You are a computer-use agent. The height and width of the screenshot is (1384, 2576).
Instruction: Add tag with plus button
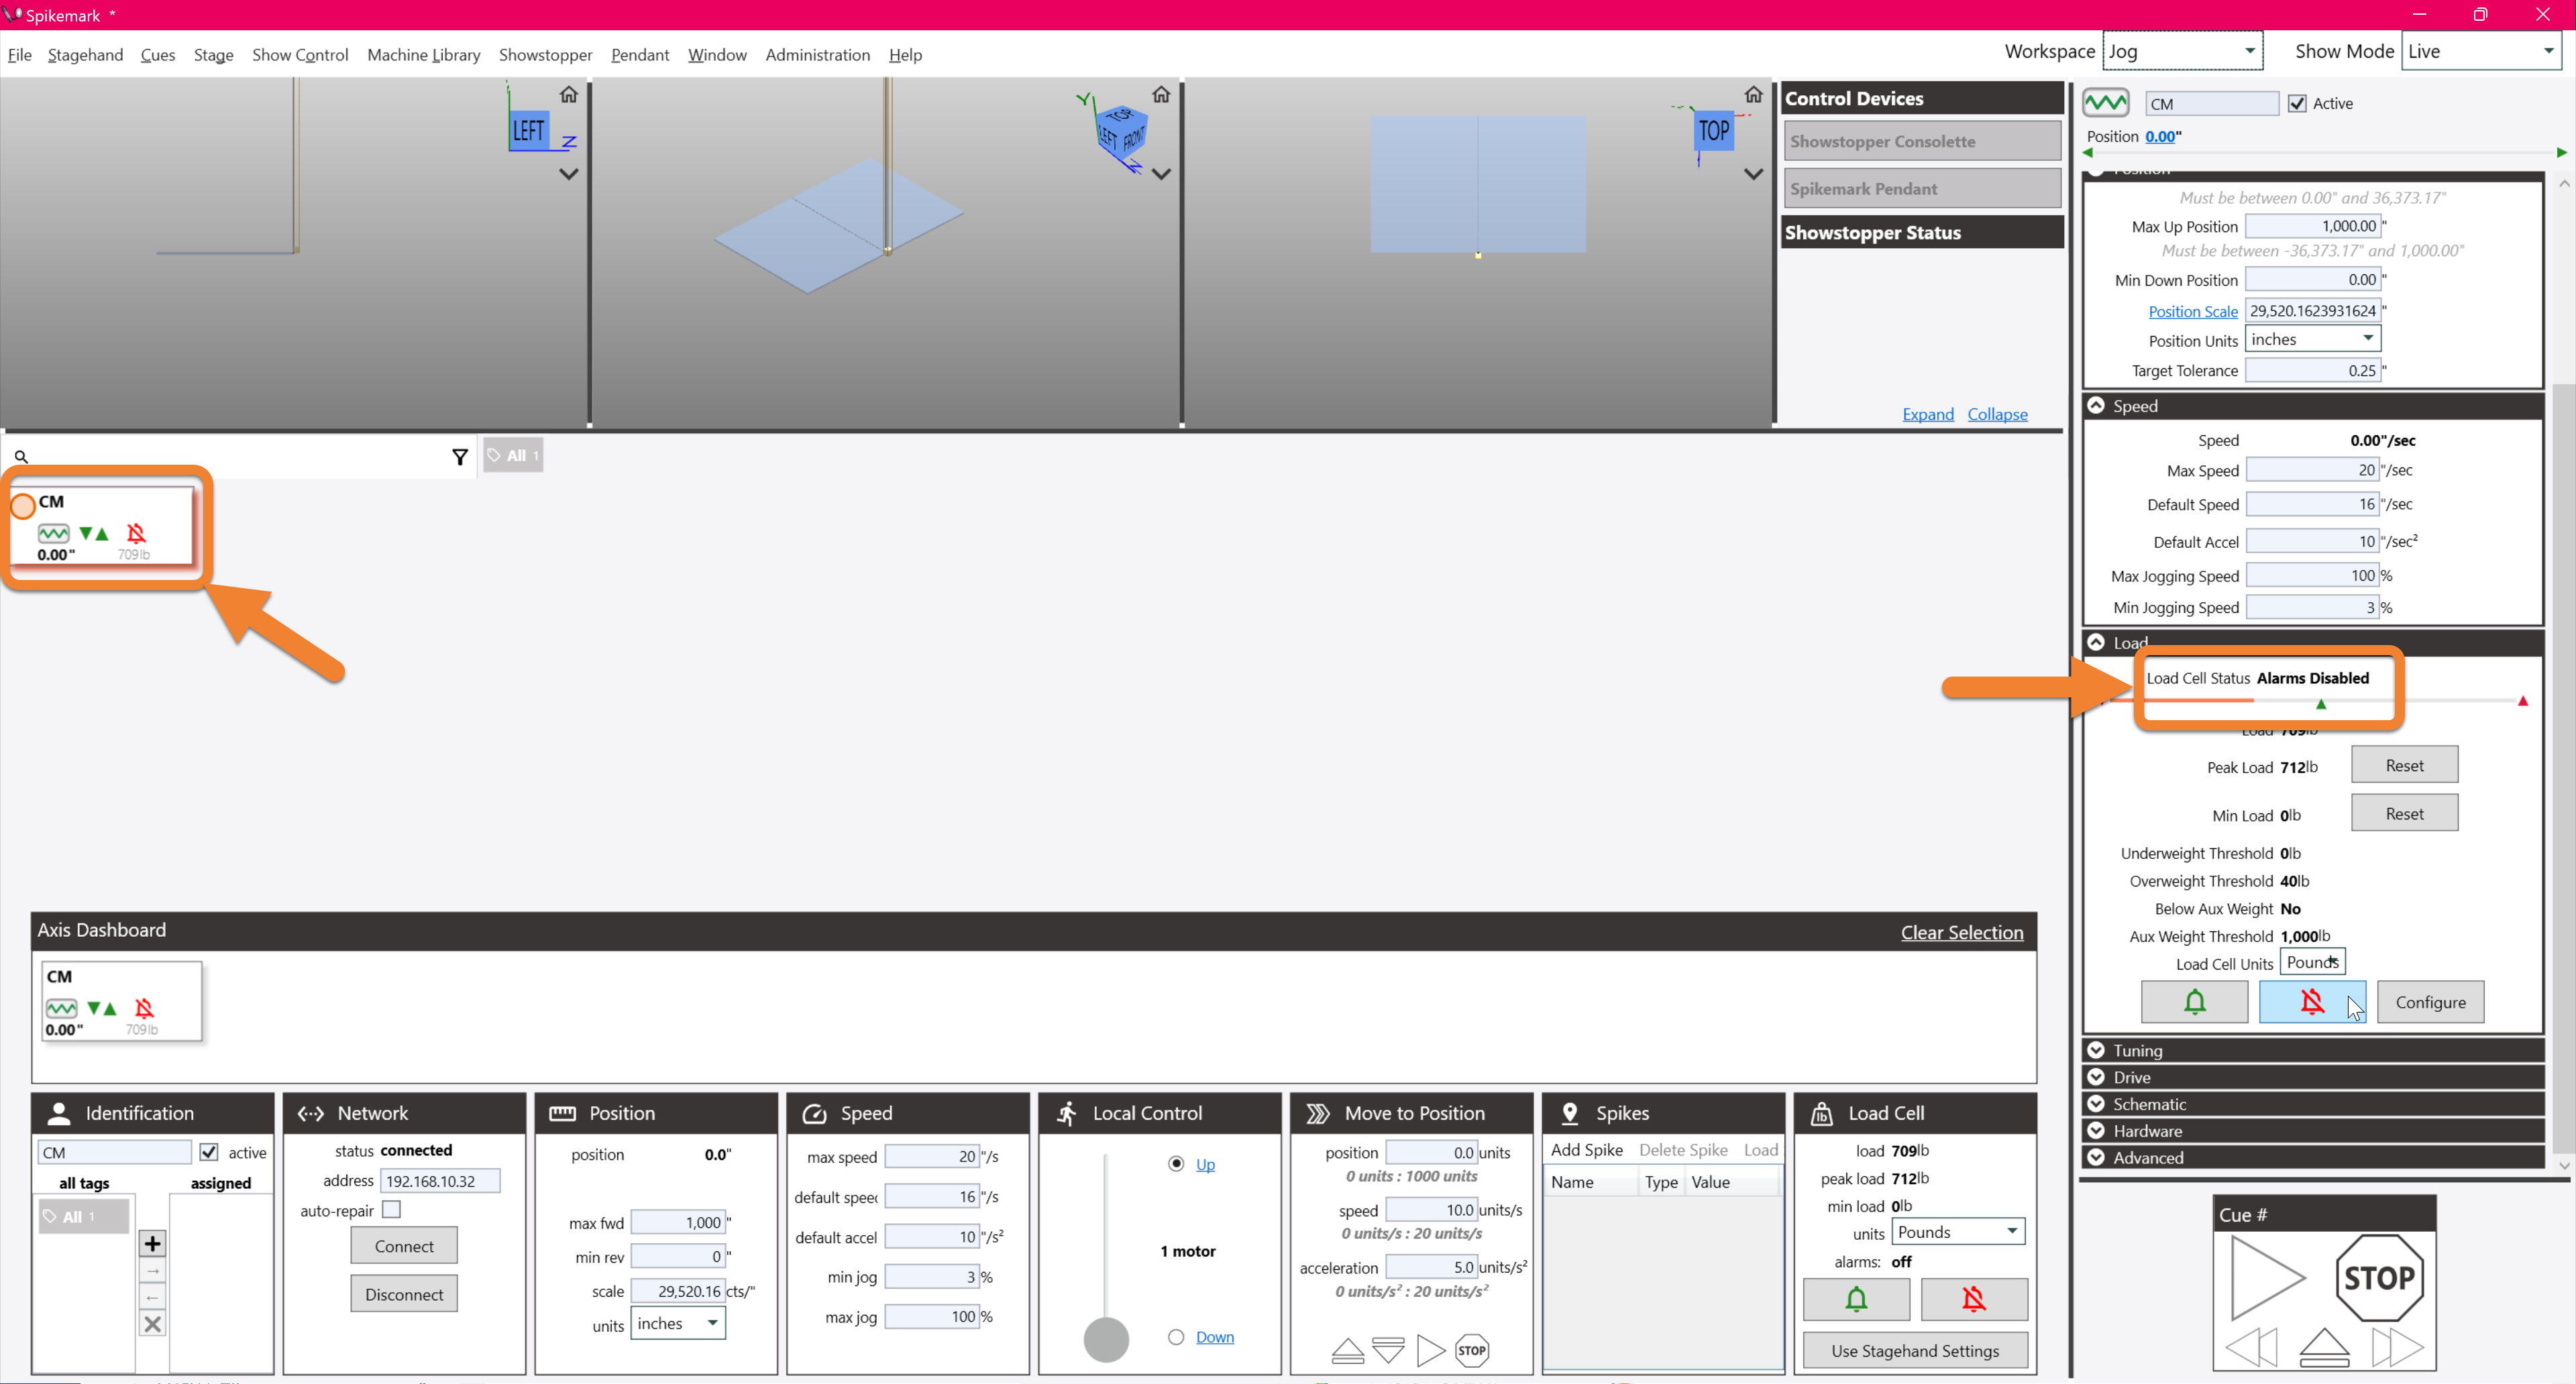coord(152,1243)
